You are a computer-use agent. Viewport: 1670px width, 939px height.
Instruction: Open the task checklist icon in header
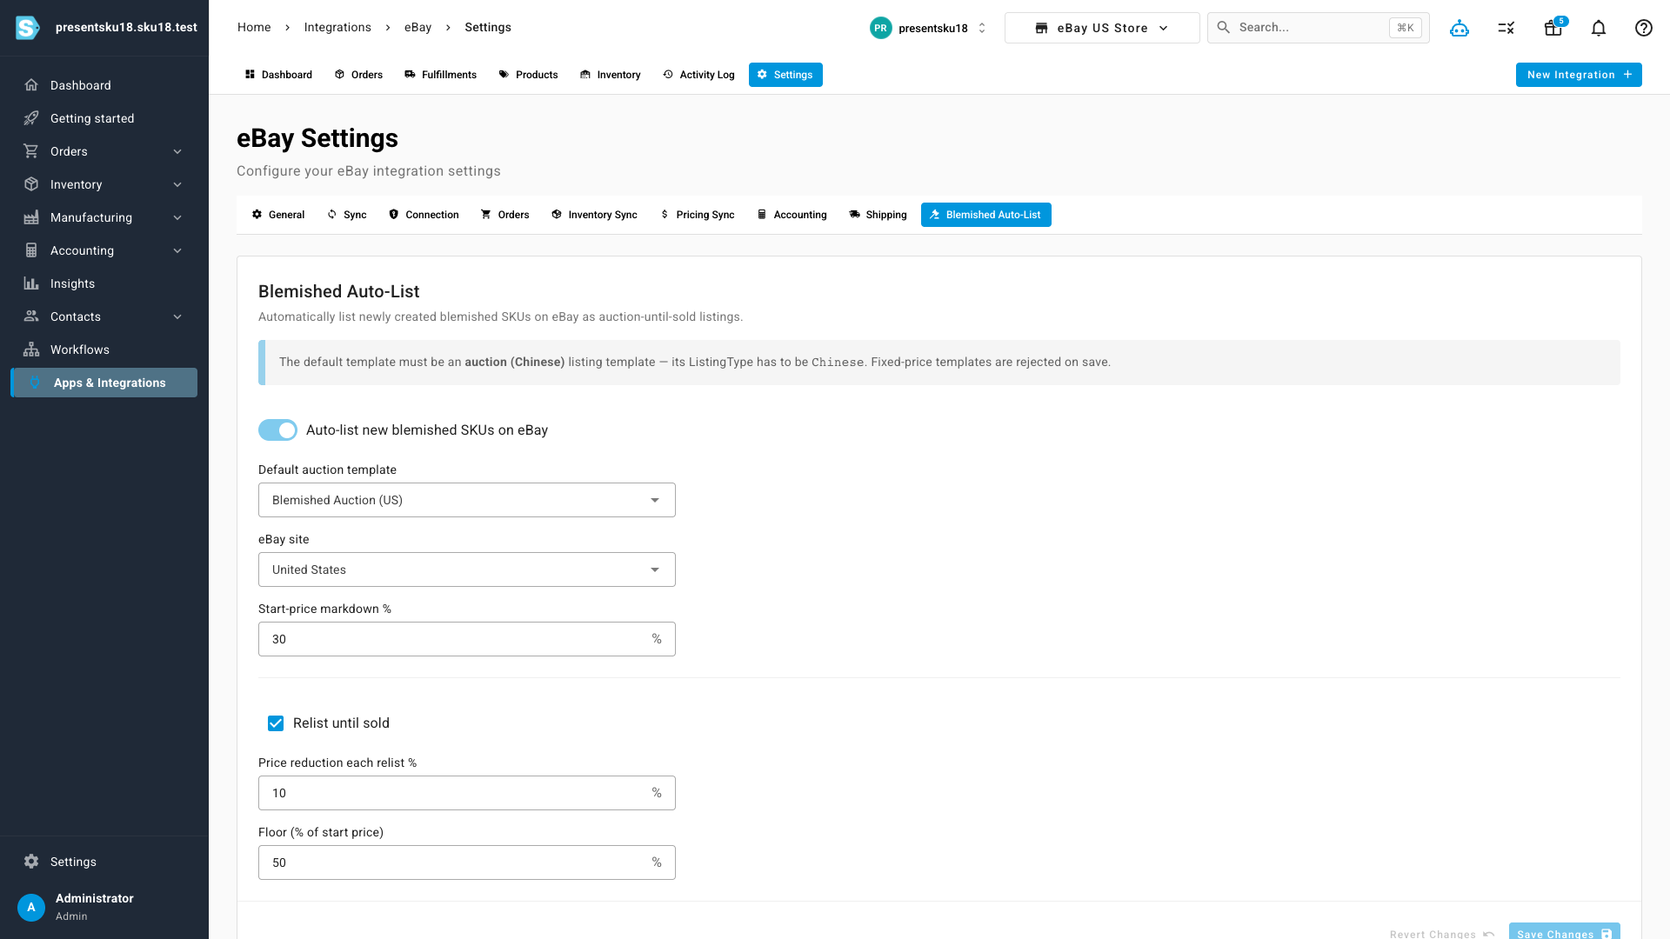coord(1506,28)
